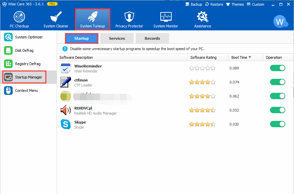Click the Backup button
The height and width of the screenshot is (194, 294).
click(194, 4)
